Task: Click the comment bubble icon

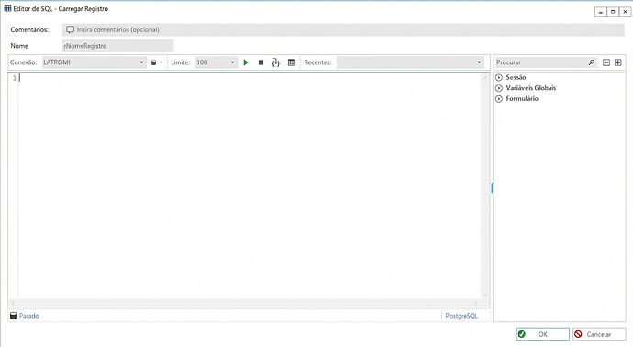Action: [71, 29]
